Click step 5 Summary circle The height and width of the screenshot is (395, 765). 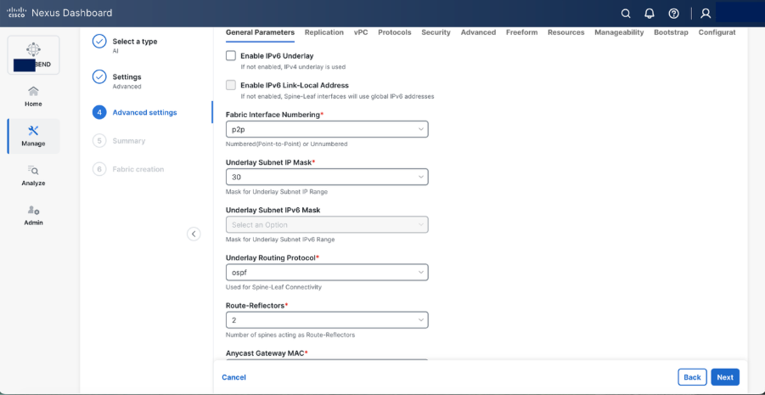pos(99,141)
